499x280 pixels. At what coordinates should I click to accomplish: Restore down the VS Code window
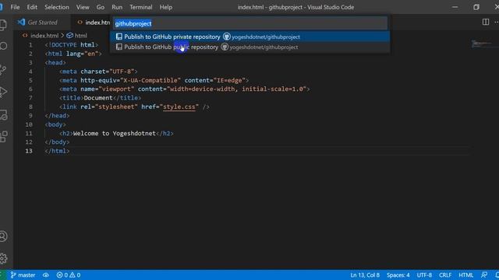(476, 7)
